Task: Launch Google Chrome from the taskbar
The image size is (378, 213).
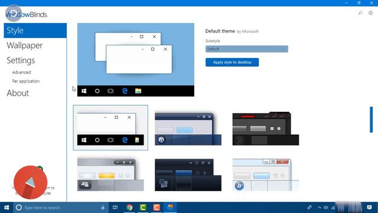Action: (129, 208)
